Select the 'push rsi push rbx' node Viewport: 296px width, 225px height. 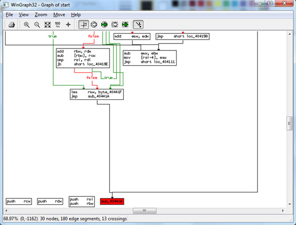(82, 201)
